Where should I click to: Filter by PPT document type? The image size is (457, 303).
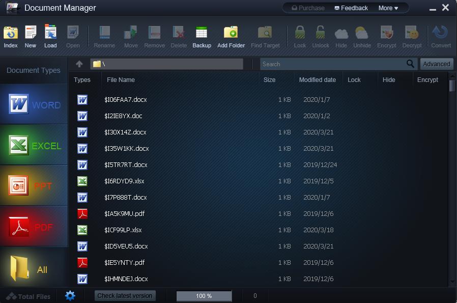click(x=34, y=185)
